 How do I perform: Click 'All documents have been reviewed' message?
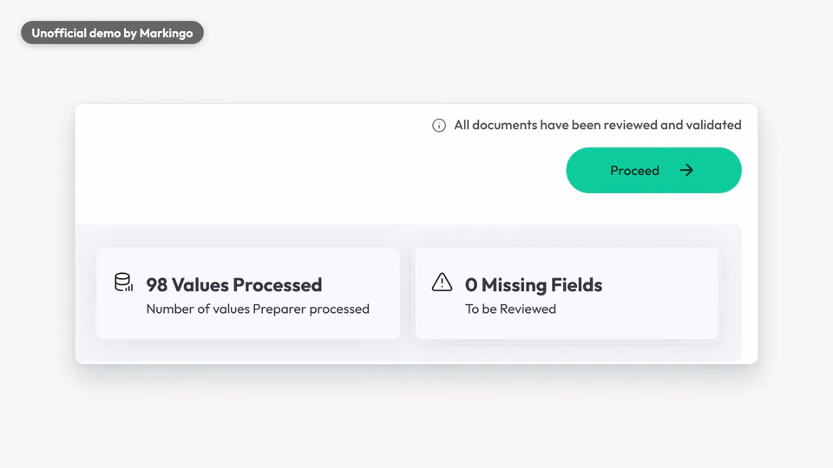pos(598,125)
